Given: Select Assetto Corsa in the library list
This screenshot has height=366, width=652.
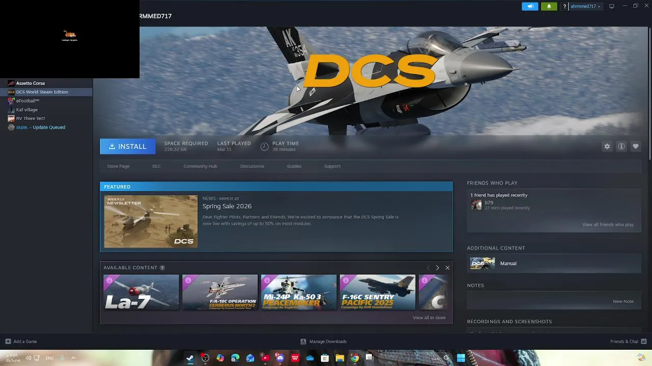Looking at the screenshot, I should 30,83.
